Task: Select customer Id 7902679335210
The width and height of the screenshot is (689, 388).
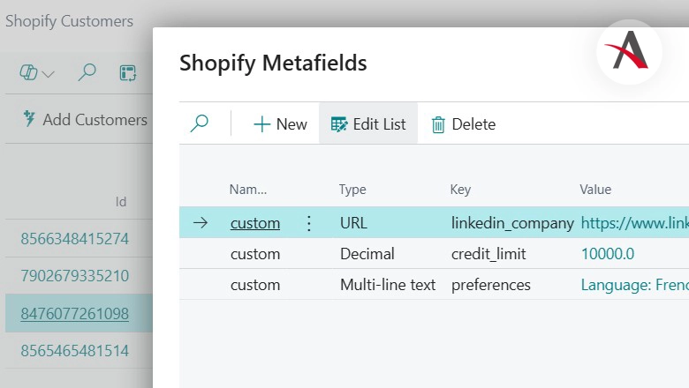Action: pos(75,276)
